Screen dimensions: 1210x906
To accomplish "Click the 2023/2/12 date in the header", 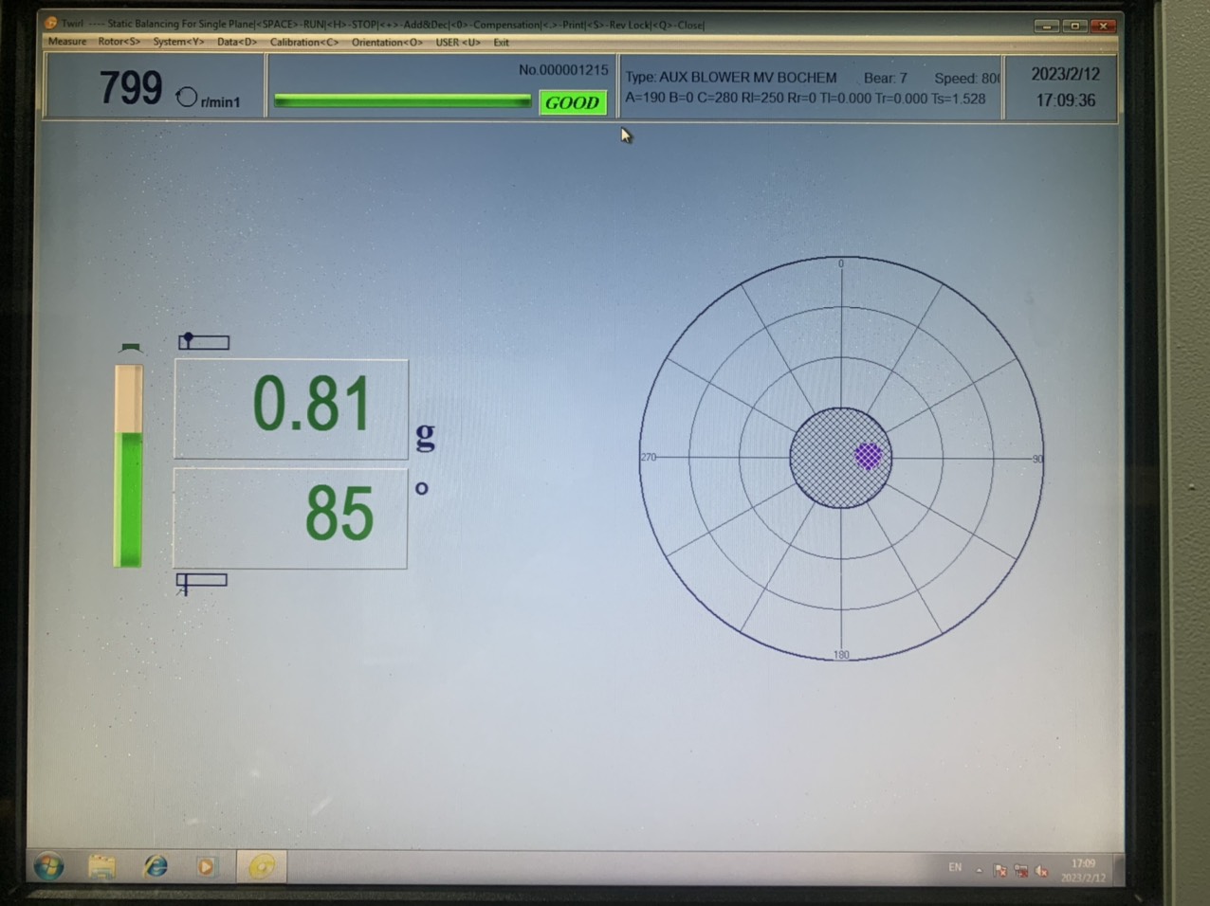I will coord(1065,74).
